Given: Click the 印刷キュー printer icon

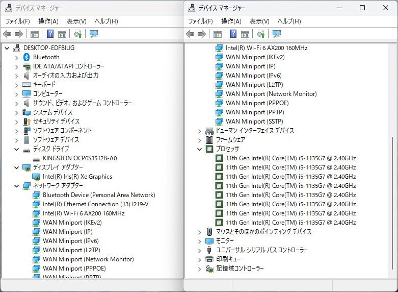Looking at the screenshot, I should tap(209, 259).
